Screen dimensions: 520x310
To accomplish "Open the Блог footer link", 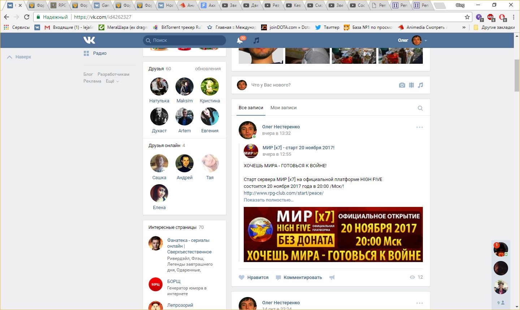I will [88, 74].
